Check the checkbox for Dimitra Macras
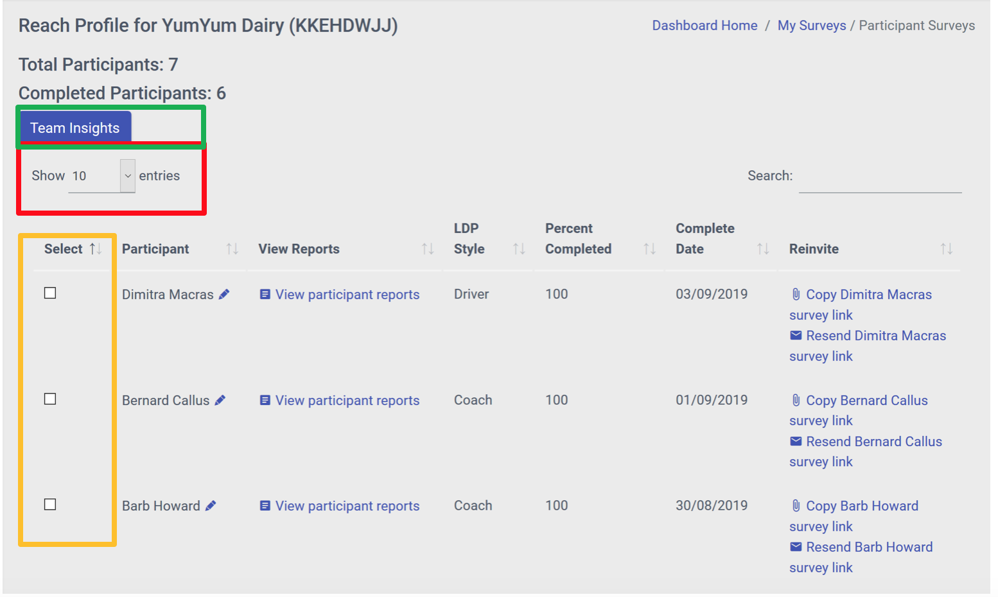The height and width of the screenshot is (597, 998). (x=49, y=293)
